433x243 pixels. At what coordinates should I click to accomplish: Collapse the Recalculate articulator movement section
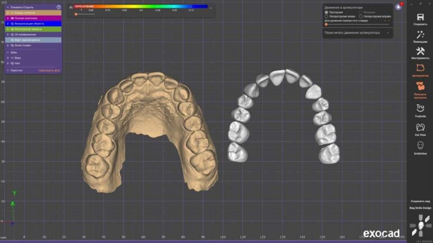tap(388, 33)
